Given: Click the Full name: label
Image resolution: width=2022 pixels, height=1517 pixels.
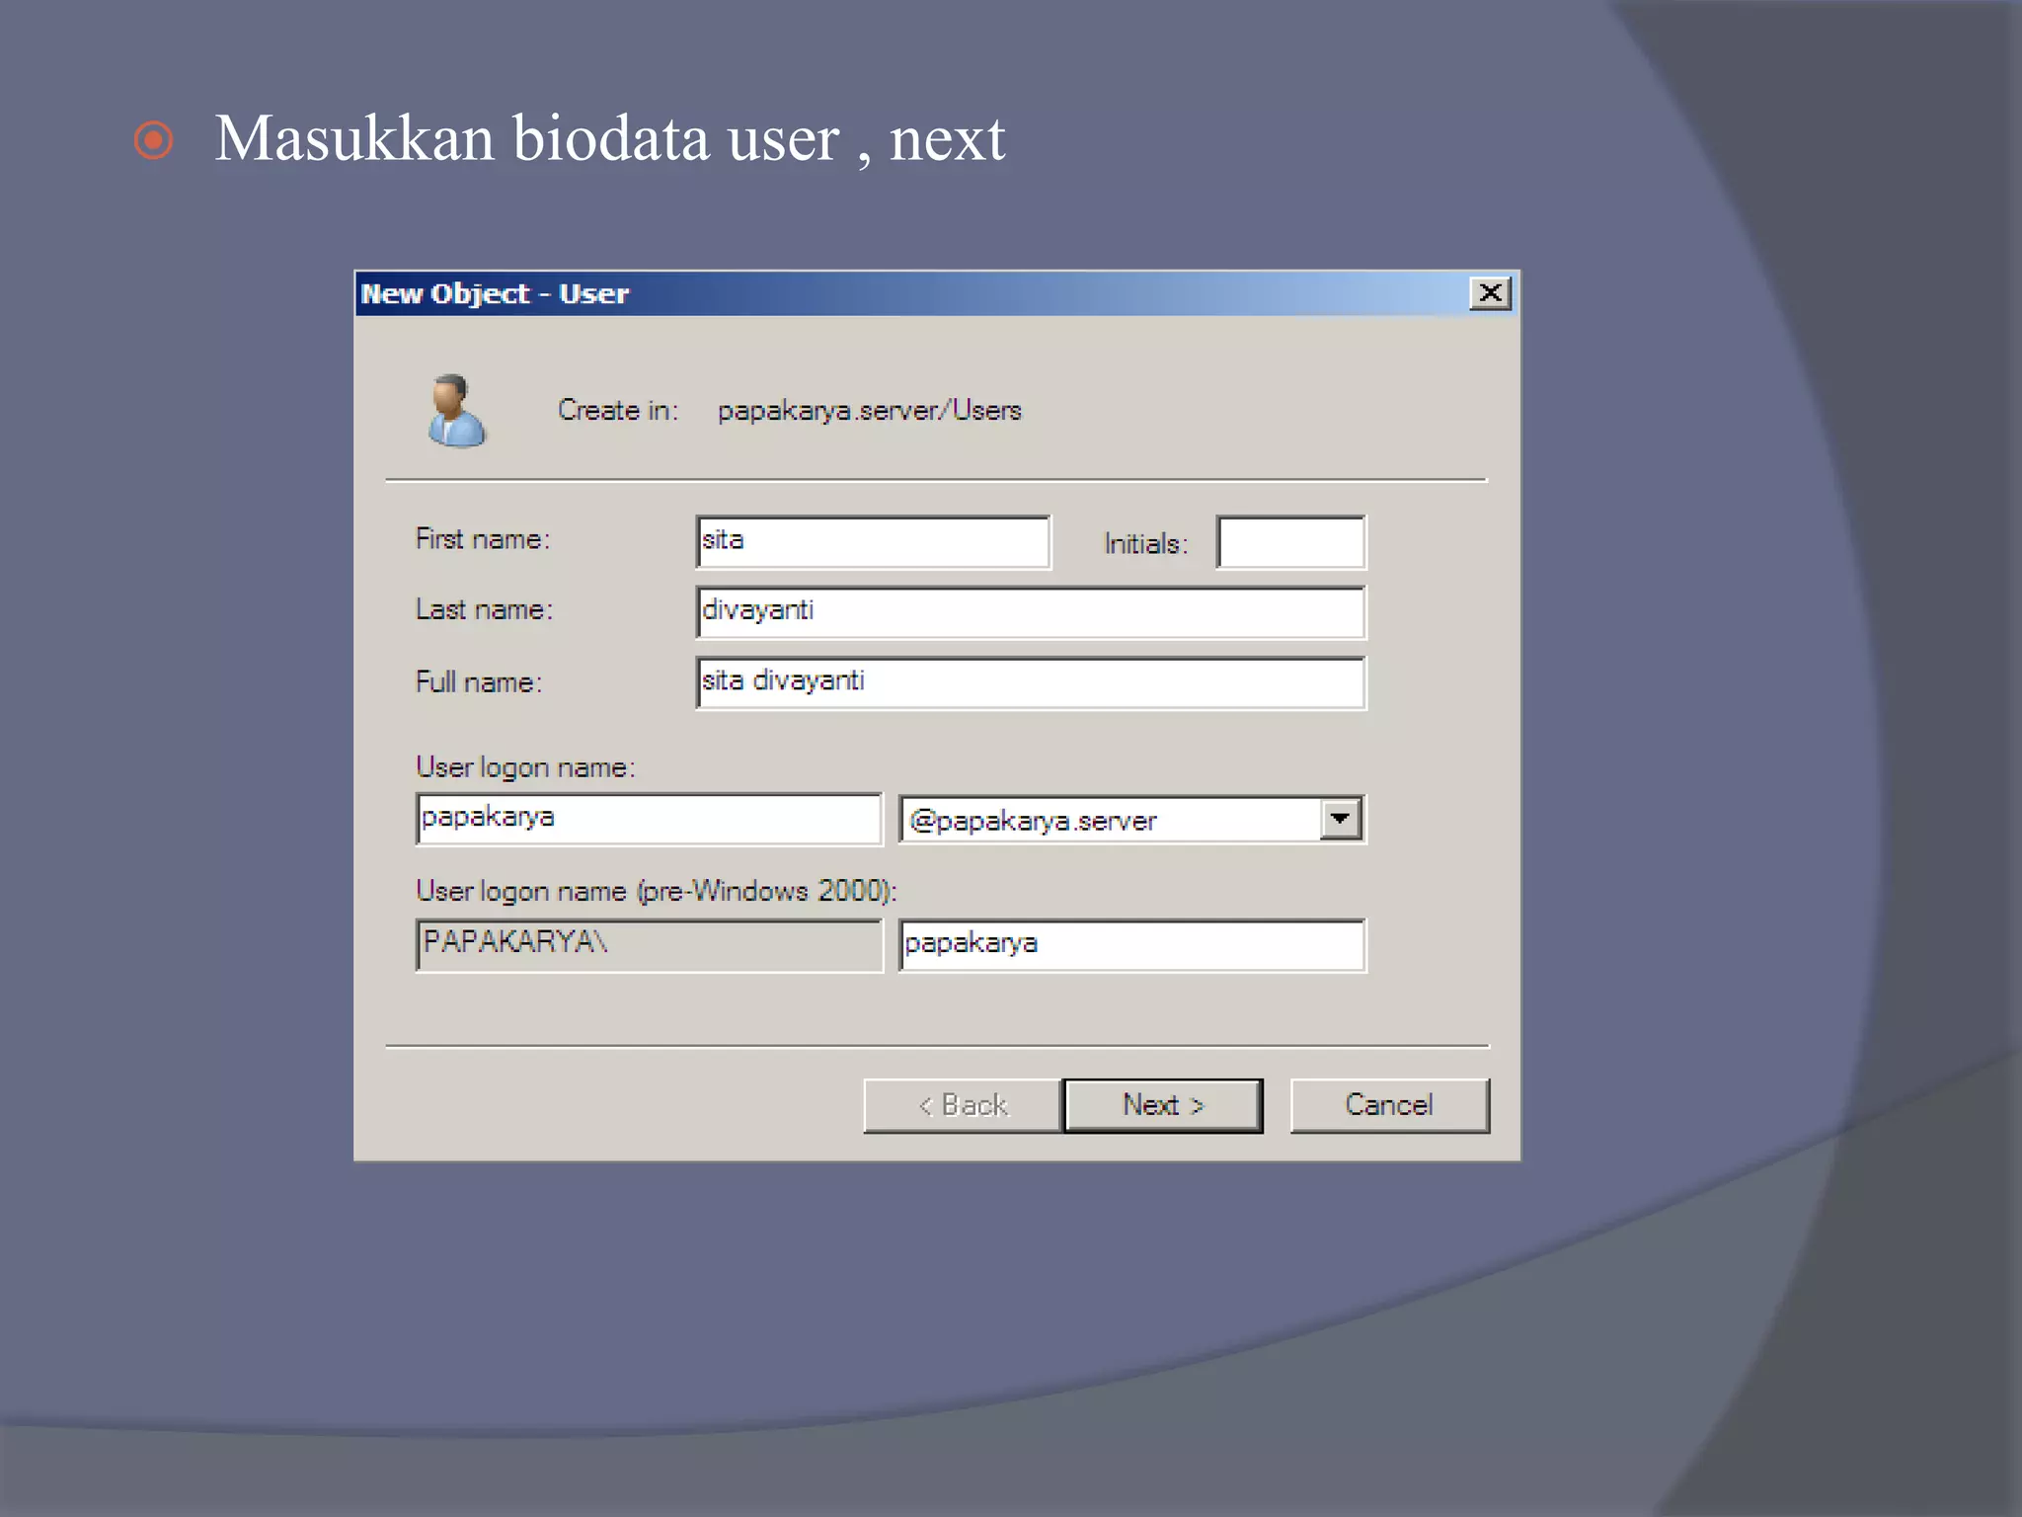Looking at the screenshot, I should click(479, 682).
